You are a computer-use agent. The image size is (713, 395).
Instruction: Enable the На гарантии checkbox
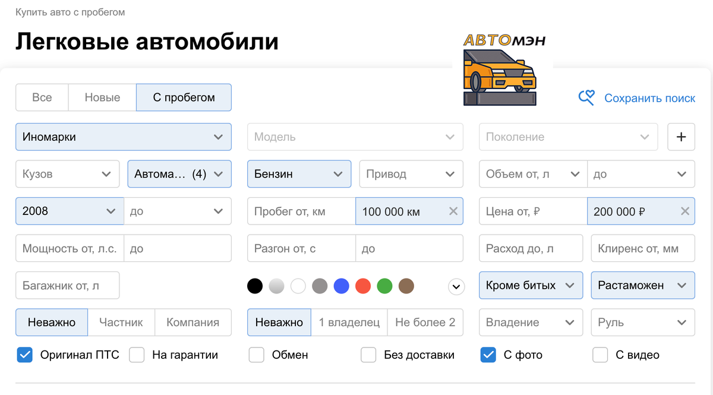click(137, 355)
